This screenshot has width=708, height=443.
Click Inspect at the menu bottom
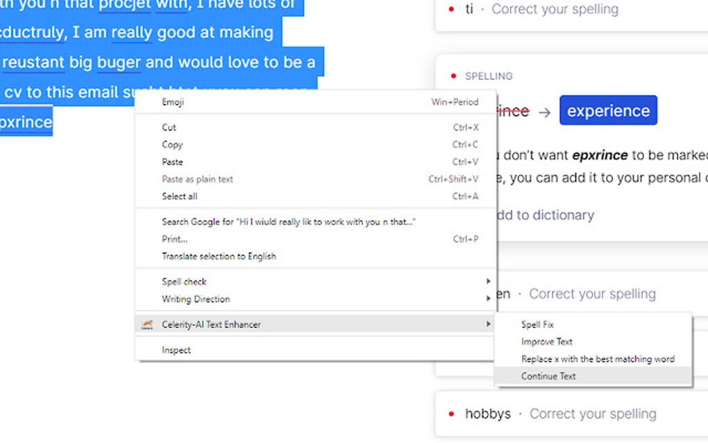(x=176, y=349)
